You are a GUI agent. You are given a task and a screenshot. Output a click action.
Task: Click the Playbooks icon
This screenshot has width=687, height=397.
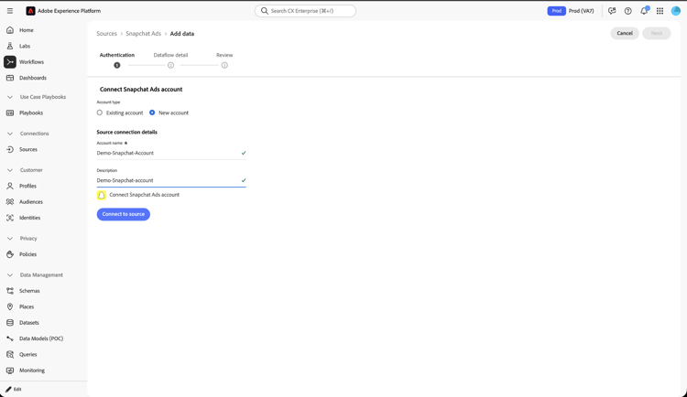(10, 113)
